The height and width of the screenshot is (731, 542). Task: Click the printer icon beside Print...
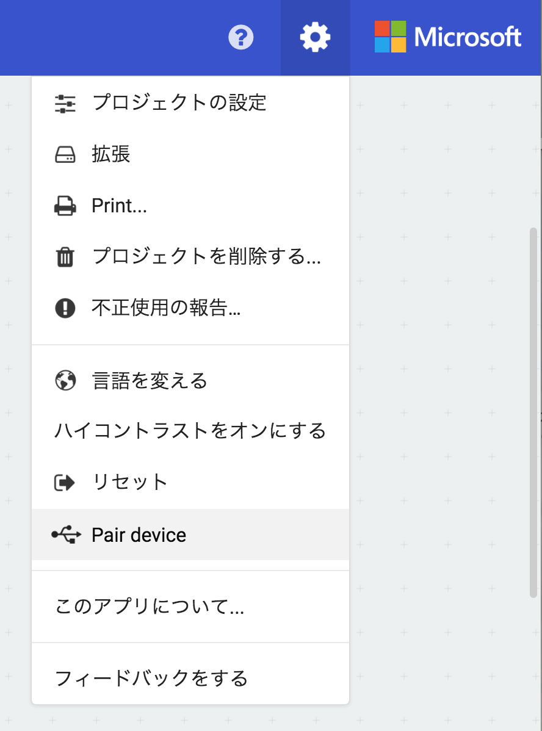tap(65, 206)
